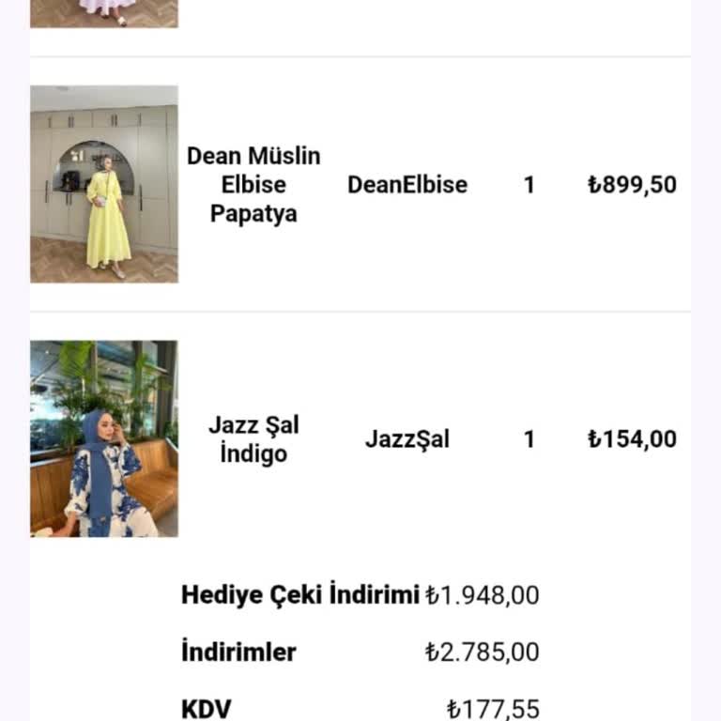
Task: Select the ₺2.785,00 discounts amount
Action: (x=483, y=652)
